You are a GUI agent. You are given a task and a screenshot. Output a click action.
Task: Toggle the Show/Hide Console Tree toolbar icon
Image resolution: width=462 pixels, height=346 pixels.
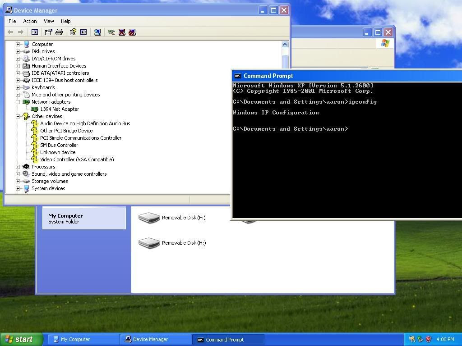tap(34, 32)
